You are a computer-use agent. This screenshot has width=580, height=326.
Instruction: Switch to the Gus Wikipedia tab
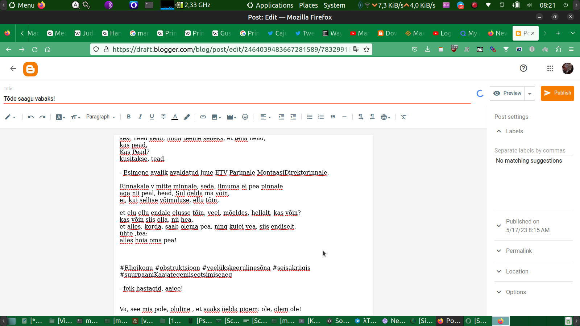click(222, 33)
